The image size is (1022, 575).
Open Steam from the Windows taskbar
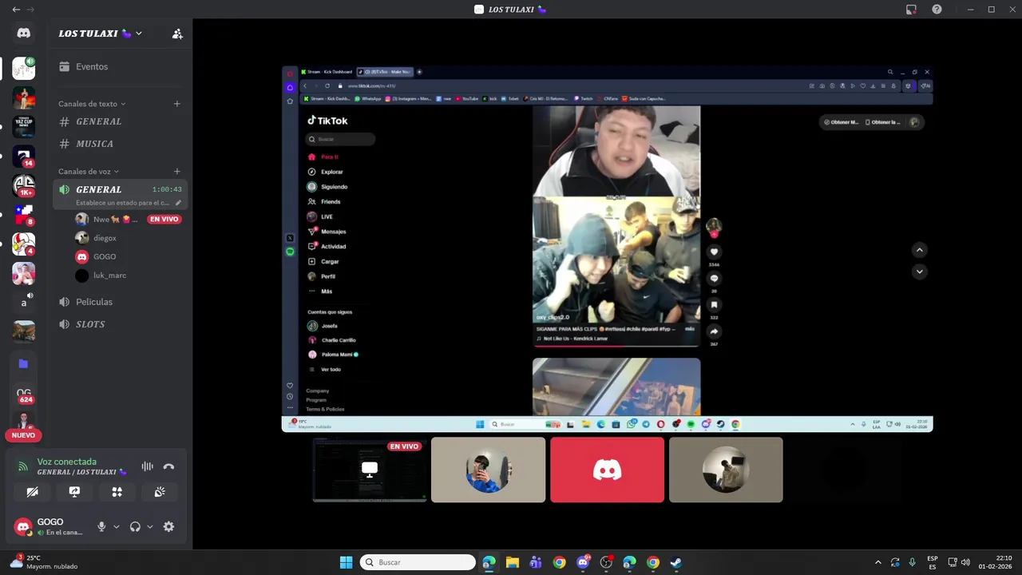(675, 562)
